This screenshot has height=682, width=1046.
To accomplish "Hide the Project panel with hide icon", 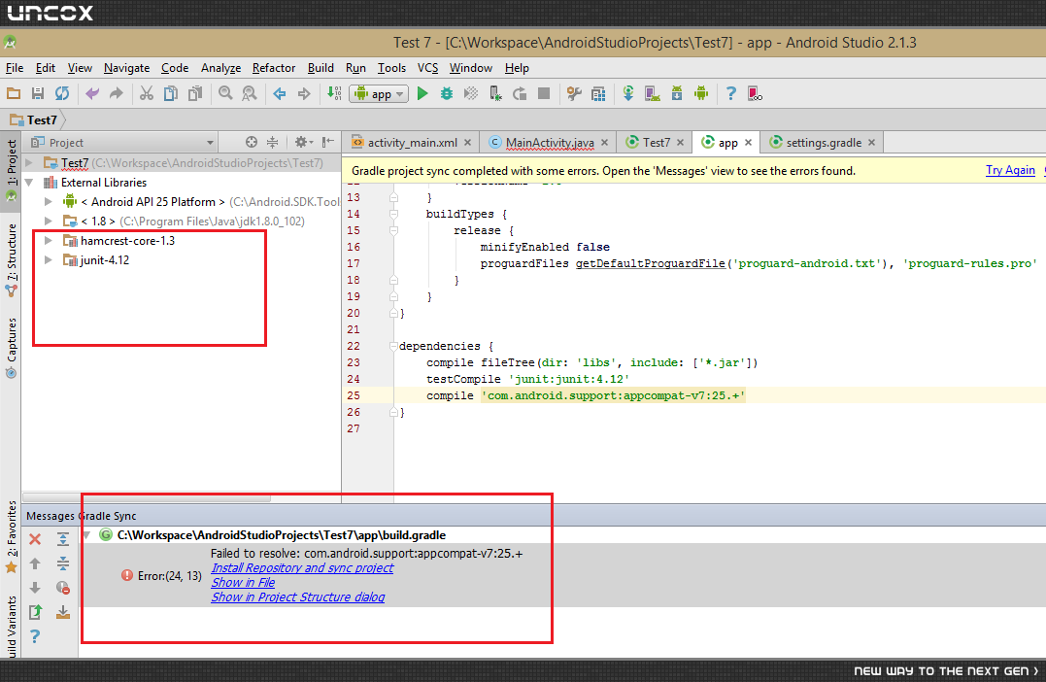I will (327, 142).
